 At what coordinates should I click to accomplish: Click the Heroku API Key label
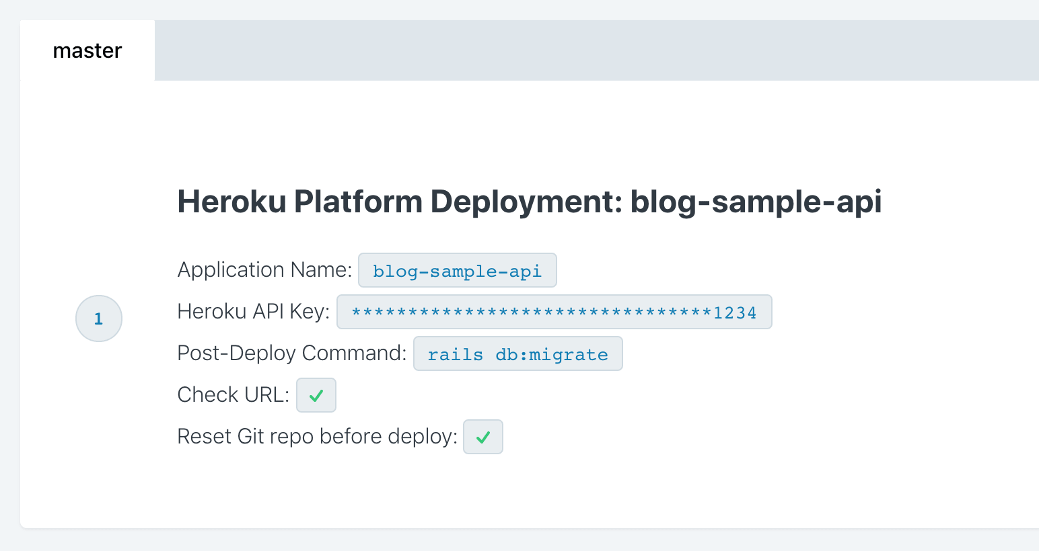tap(254, 311)
